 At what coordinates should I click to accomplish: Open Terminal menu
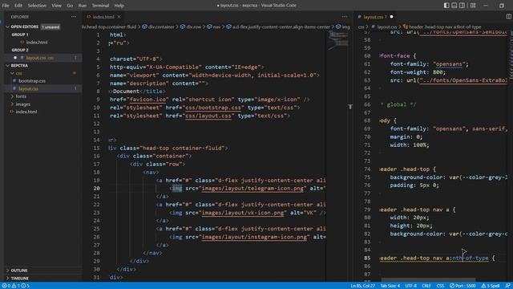click(x=100, y=6)
